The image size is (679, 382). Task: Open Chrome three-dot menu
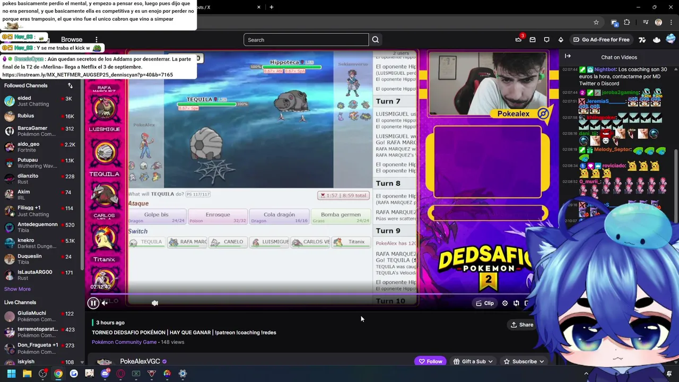coord(671,22)
